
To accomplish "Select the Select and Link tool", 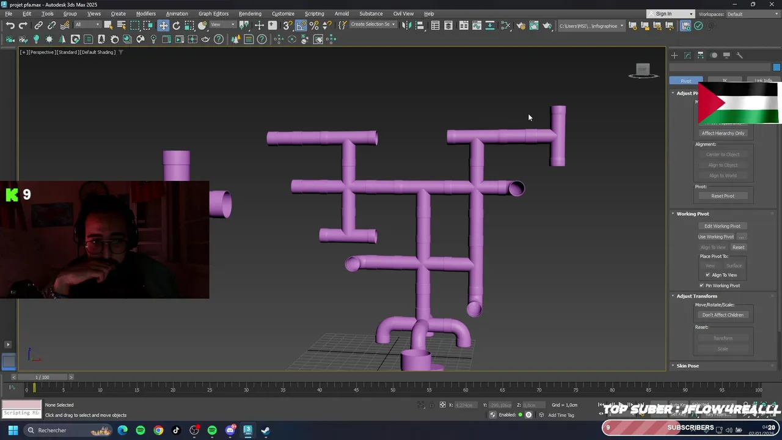I will click(38, 26).
